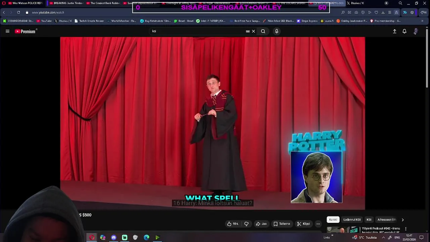Clear the 'ksi' search text with the X

254,31
